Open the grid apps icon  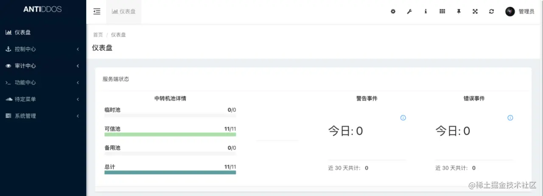442,12
